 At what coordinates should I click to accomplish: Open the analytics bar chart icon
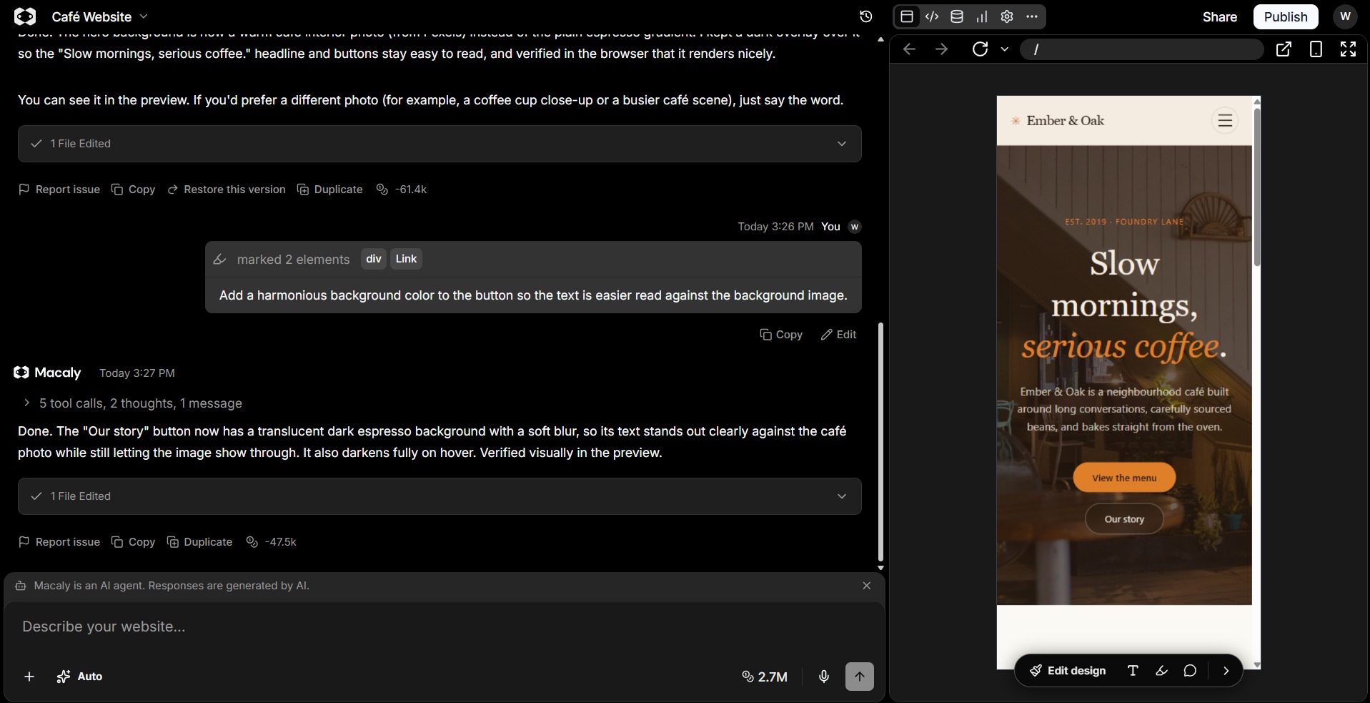[982, 16]
